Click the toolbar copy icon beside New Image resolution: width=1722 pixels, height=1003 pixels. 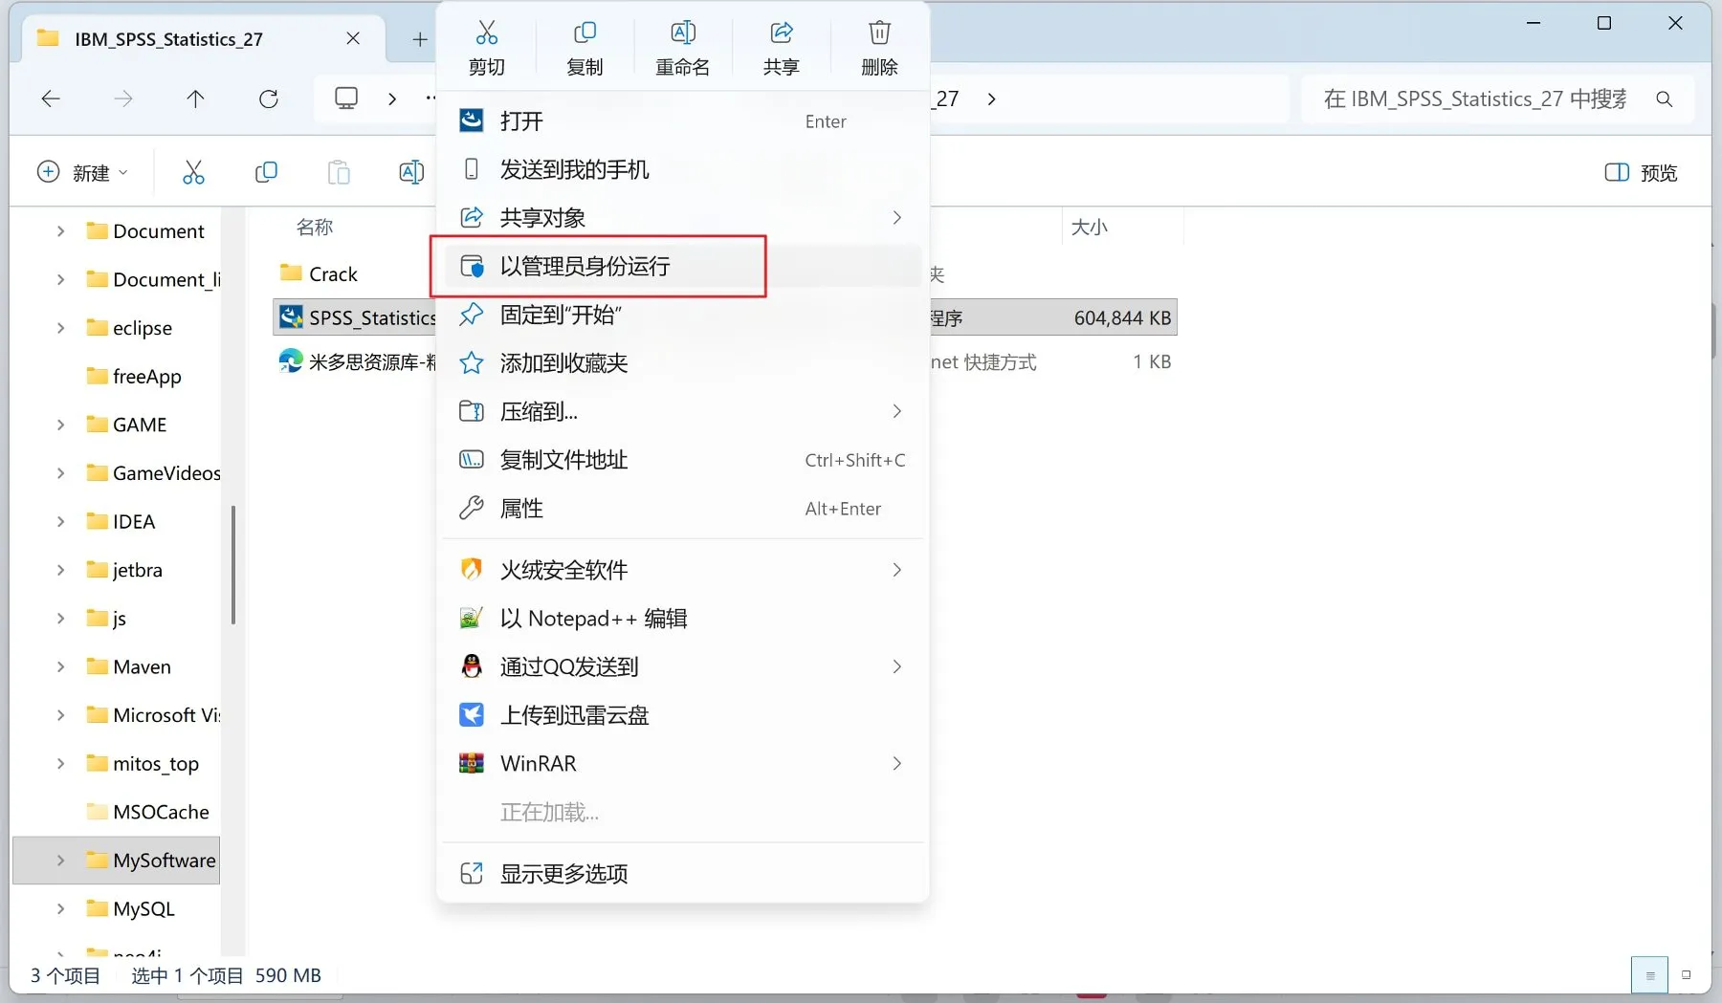(x=266, y=172)
